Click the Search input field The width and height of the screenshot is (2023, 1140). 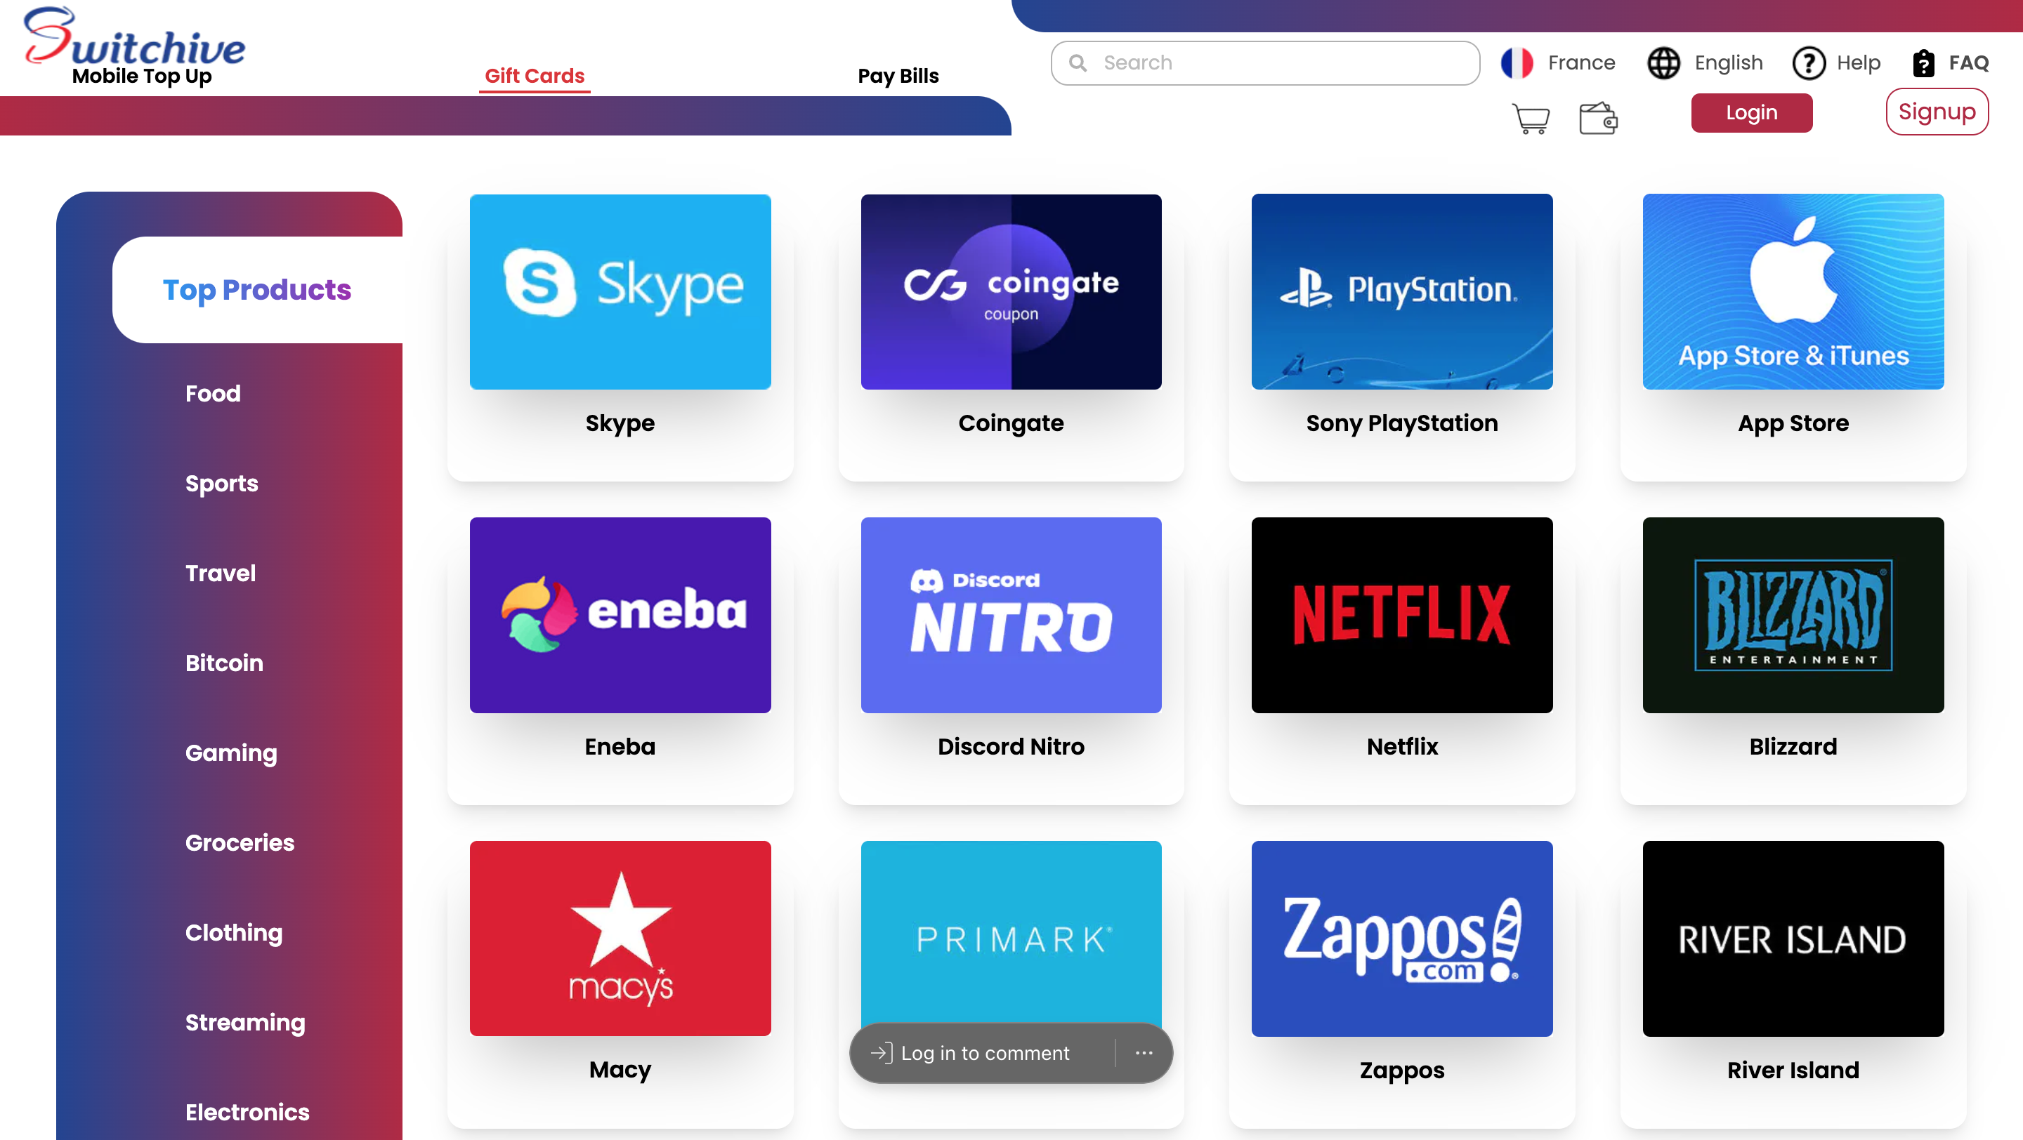(1265, 62)
